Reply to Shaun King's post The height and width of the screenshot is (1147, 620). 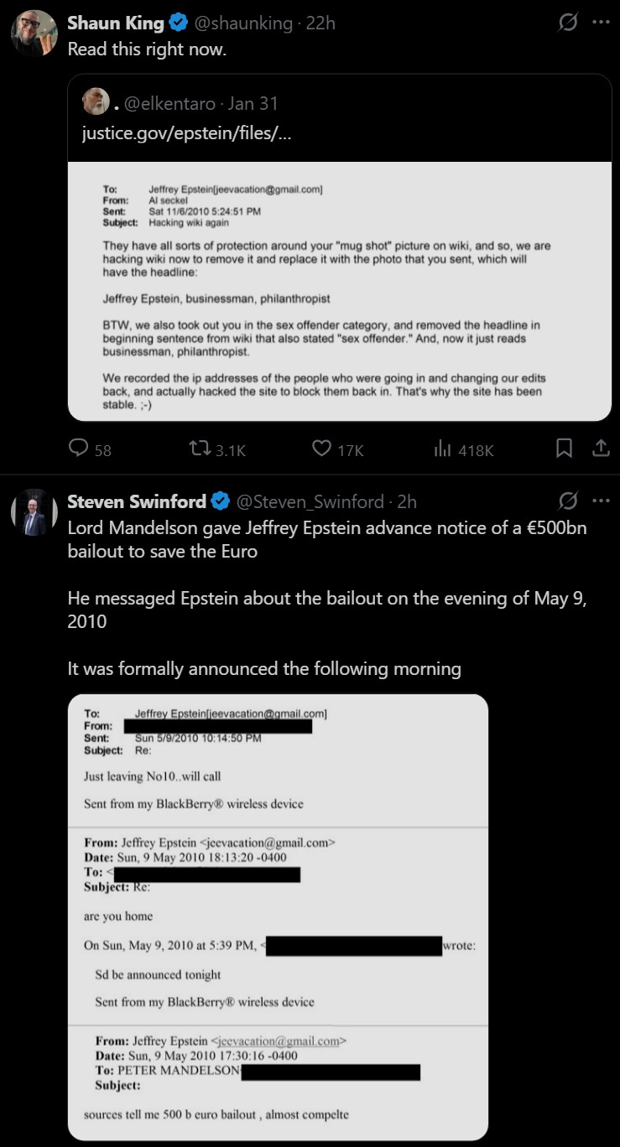pyautogui.click(x=79, y=449)
